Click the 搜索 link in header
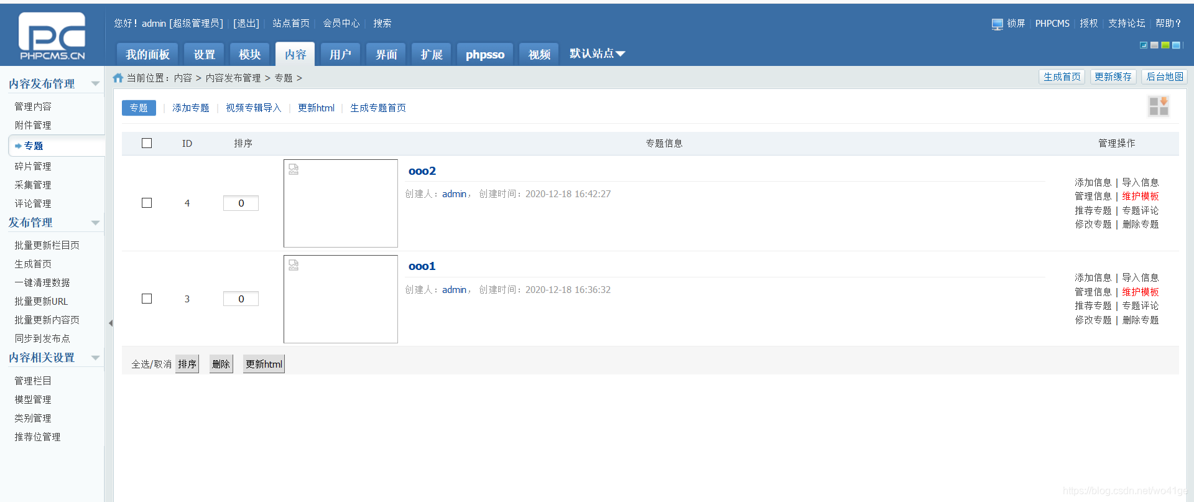 [x=382, y=23]
